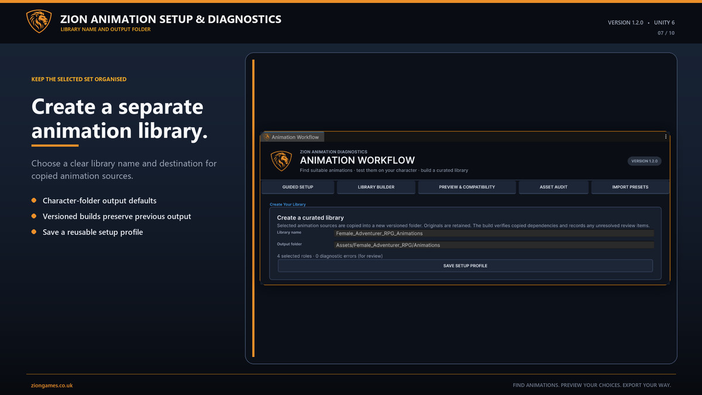Click the Create Your Library link text
This screenshot has width=702, height=395.
[x=287, y=204]
